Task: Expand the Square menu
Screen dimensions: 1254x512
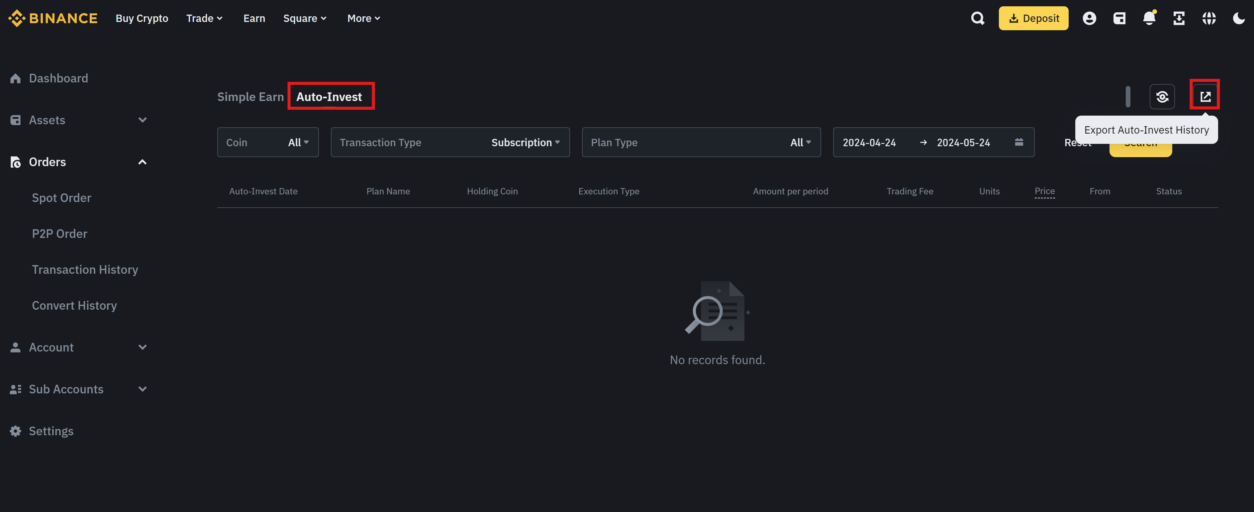Action: coord(305,18)
